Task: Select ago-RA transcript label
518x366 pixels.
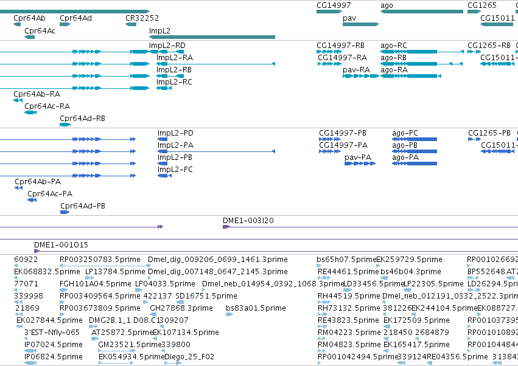Action: click(x=394, y=70)
